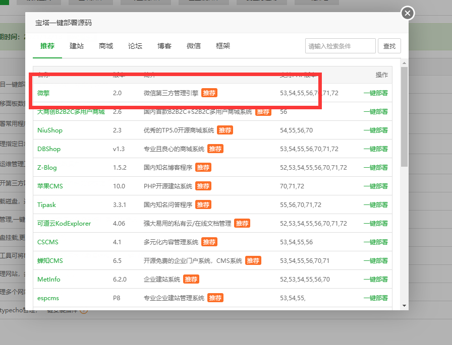Click PHP versions 70,71,72 for 苹果CMS
The image size is (452, 345).
(x=292, y=186)
